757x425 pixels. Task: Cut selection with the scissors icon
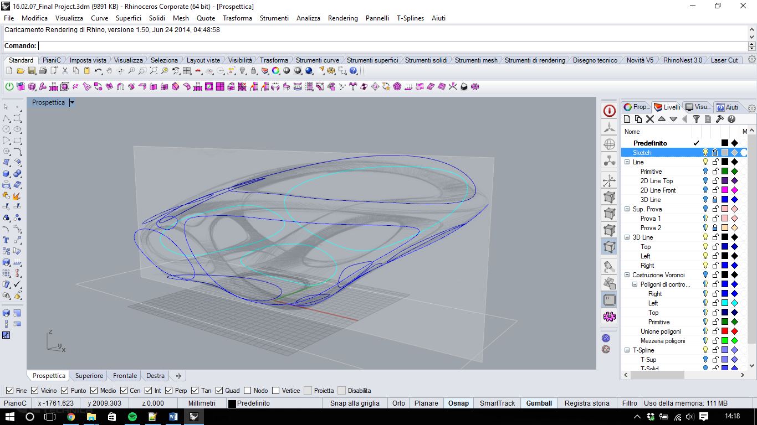[x=65, y=71]
